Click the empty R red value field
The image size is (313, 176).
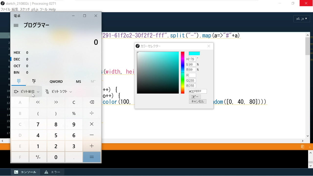(192, 75)
